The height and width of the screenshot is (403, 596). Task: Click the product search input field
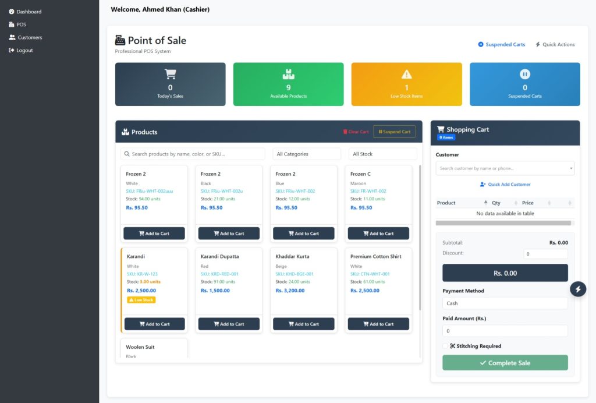pyautogui.click(x=193, y=154)
